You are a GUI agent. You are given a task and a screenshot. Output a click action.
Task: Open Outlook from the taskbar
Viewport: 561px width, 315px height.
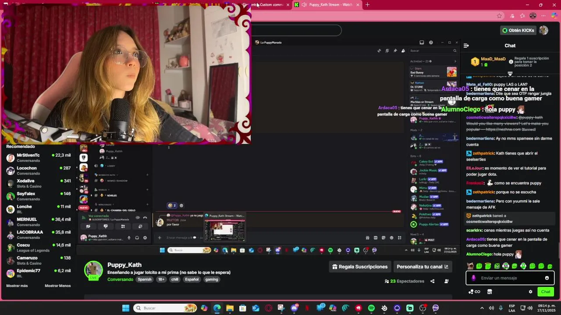[256, 308]
